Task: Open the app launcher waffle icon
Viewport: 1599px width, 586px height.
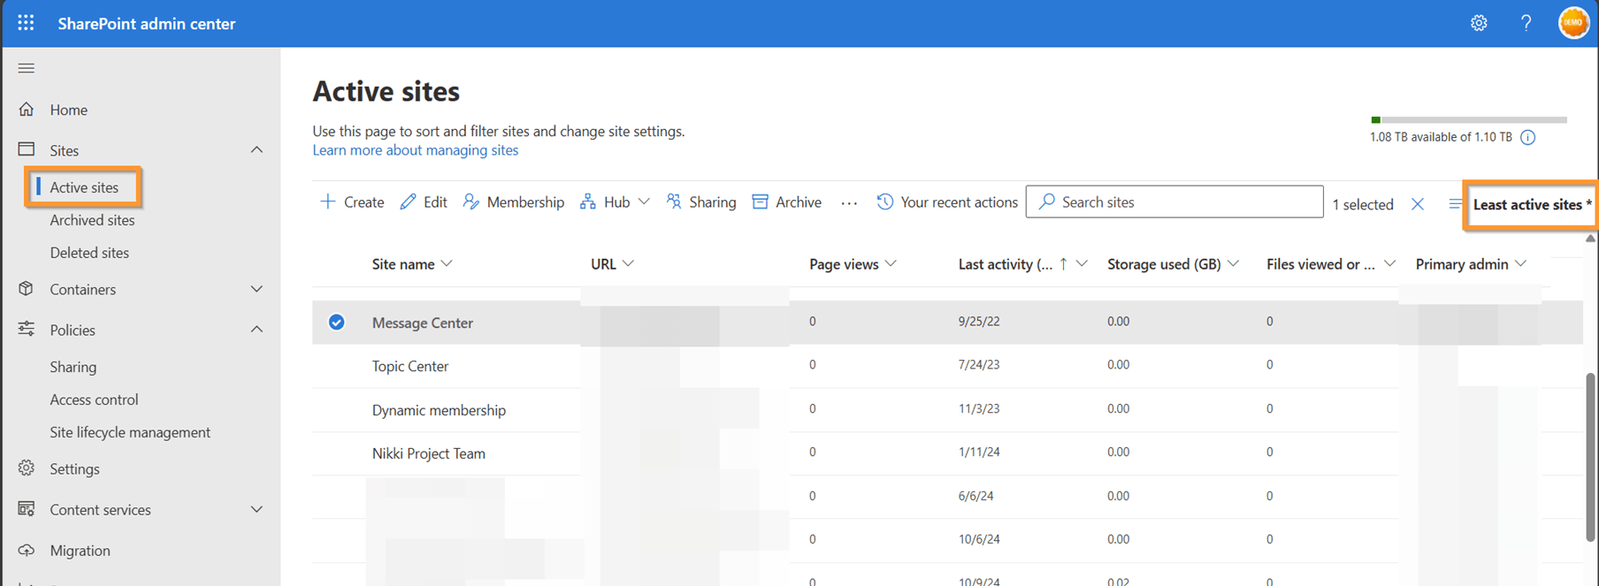Action: coord(26,23)
